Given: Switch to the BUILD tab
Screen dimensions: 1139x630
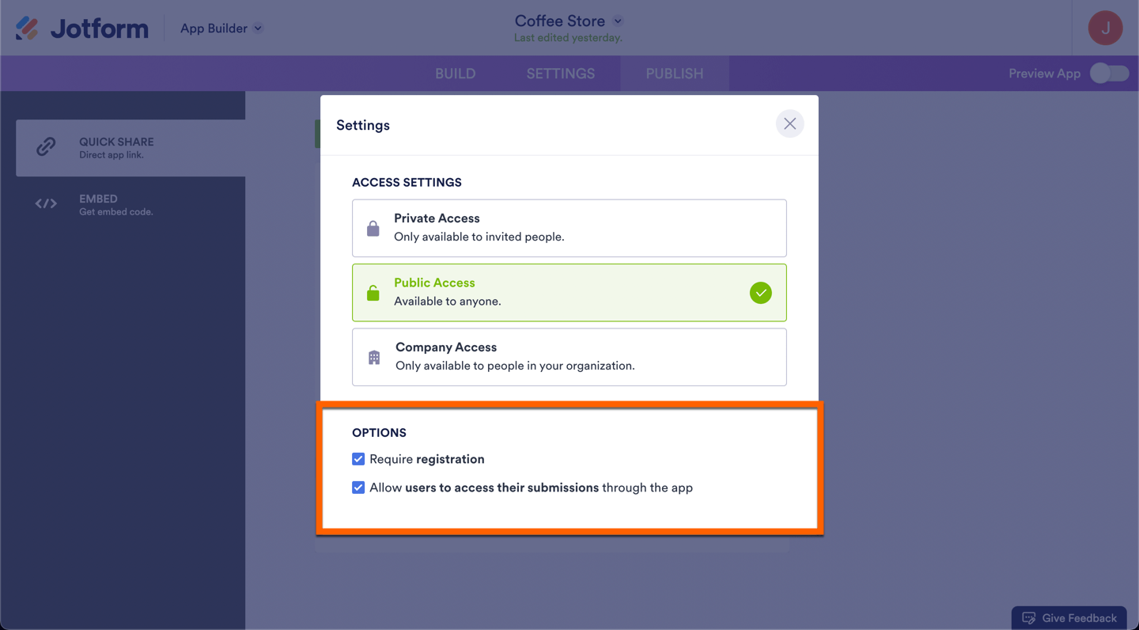Looking at the screenshot, I should (x=455, y=74).
